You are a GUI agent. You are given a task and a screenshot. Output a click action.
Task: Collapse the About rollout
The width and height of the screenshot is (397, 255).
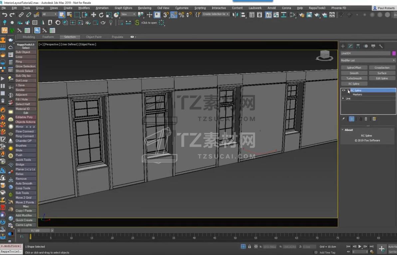click(x=348, y=130)
